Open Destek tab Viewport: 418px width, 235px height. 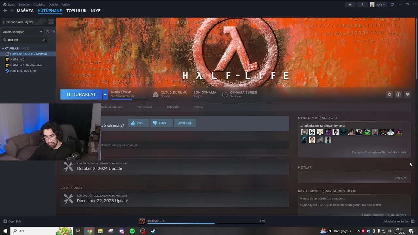pyautogui.click(x=199, y=107)
